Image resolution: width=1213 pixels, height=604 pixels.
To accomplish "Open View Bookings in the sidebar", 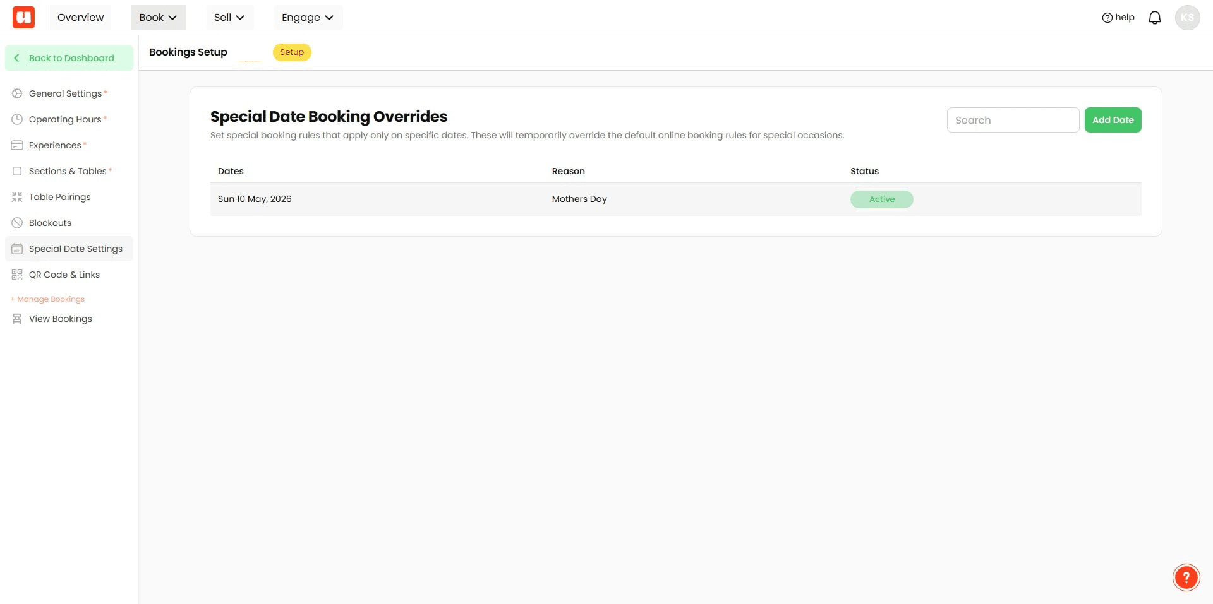I will 69,319.
